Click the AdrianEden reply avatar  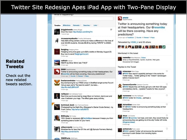(x=120, y=106)
